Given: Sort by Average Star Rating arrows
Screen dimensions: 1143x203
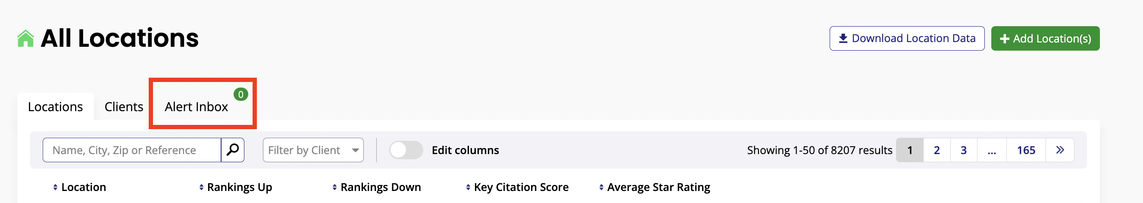Looking at the screenshot, I should coord(601,188).
